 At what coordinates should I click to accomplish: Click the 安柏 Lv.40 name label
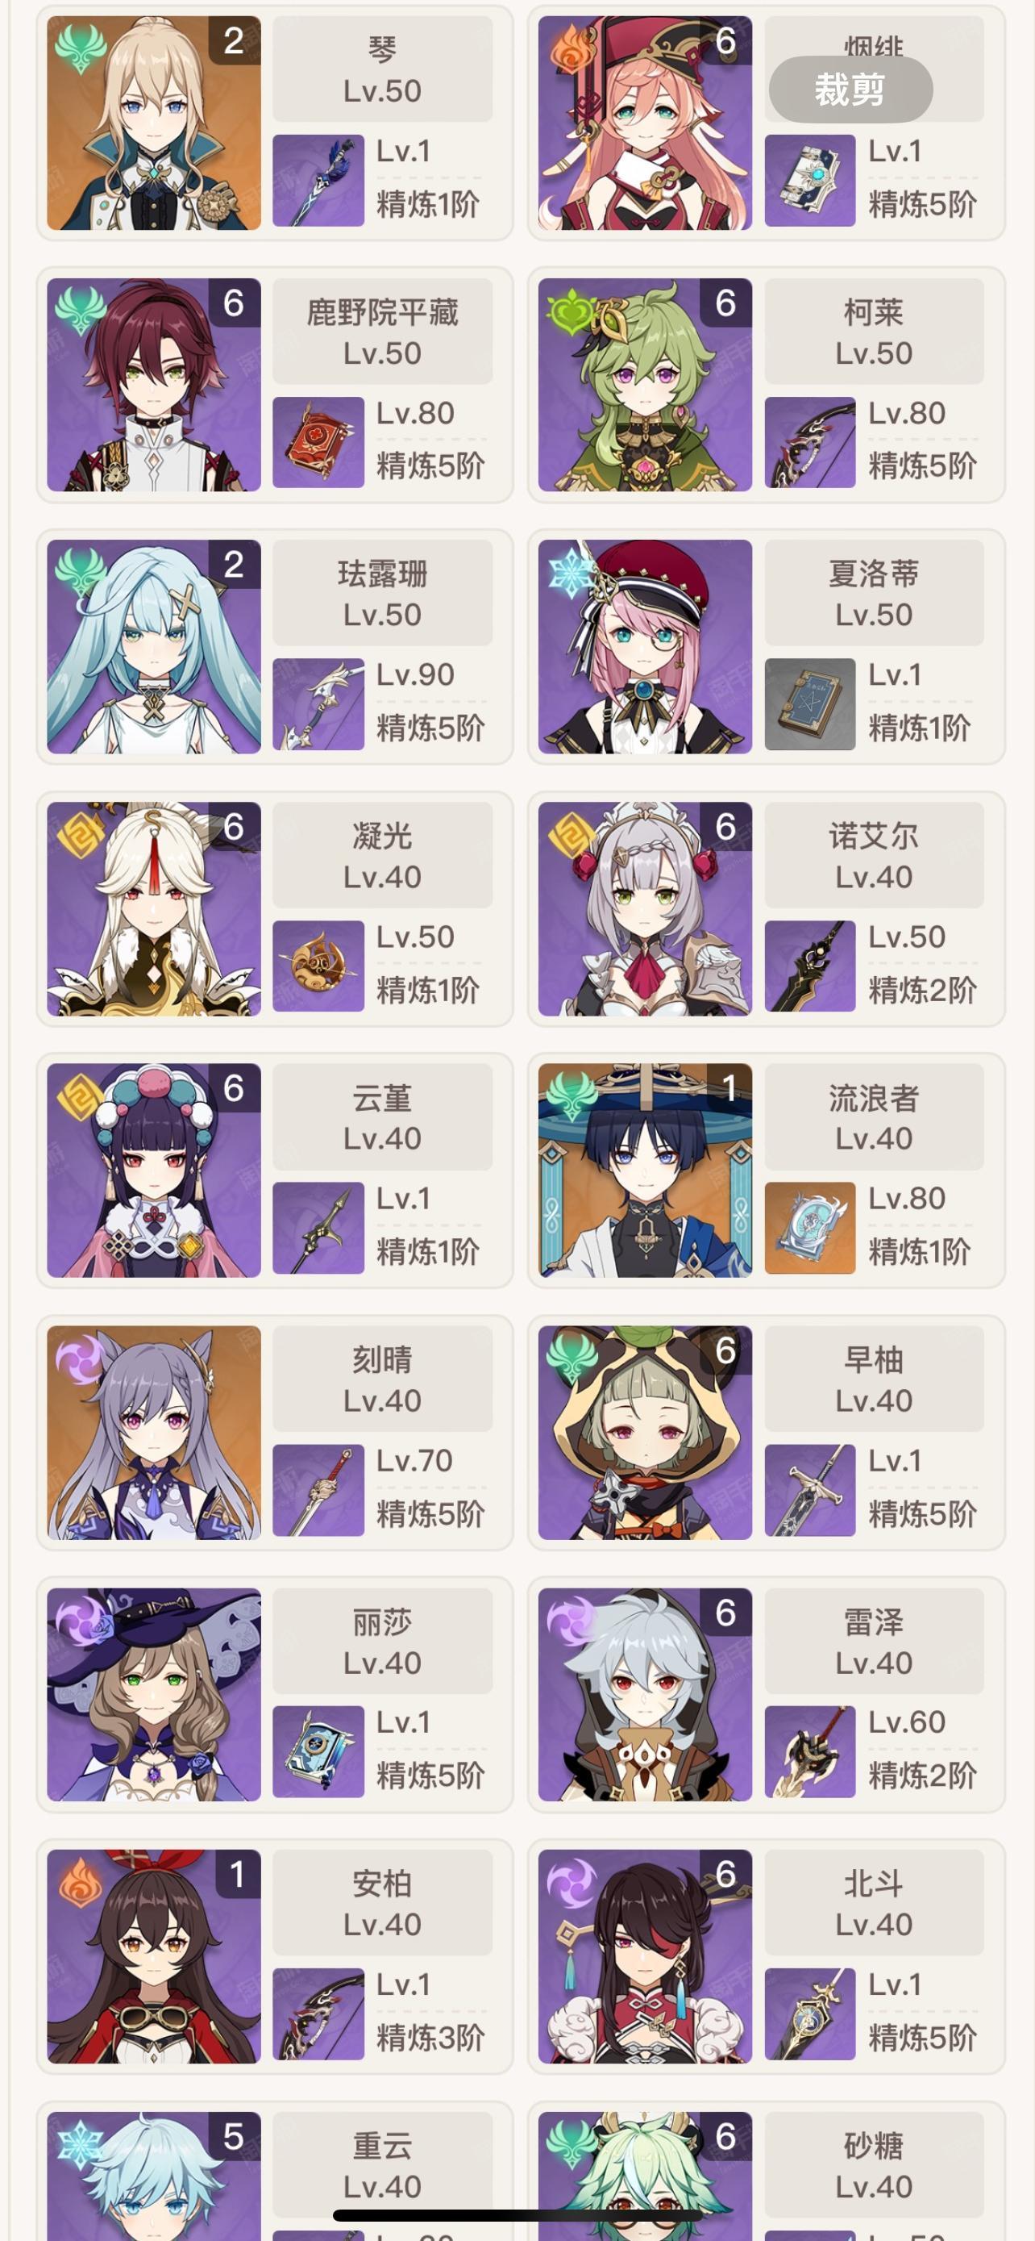382,1902
